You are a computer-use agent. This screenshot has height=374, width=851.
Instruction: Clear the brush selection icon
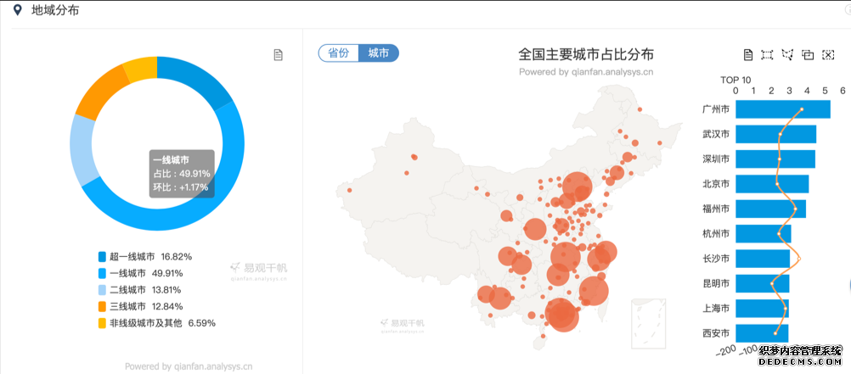click(828, 55)
